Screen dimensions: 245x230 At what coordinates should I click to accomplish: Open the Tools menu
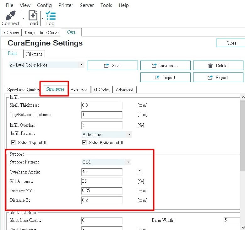click(106, 5)
